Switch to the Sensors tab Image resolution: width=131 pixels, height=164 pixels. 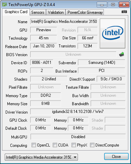pyautogui.click(x=38, y=12)
